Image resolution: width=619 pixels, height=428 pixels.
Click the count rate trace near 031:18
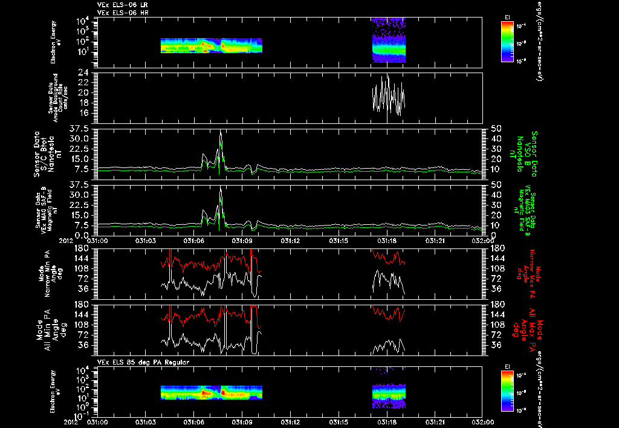[389, 97]
